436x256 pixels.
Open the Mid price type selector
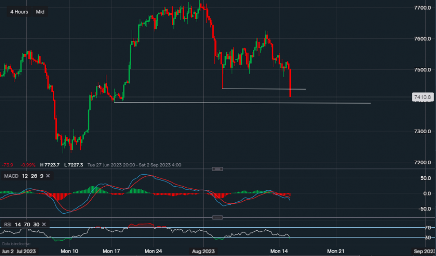[39, 12]
